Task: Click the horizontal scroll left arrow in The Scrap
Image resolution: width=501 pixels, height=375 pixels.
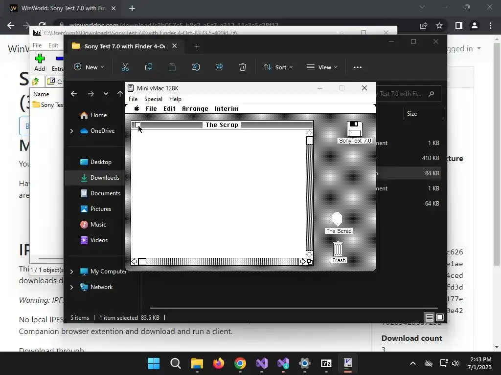Action: click(134, 262)
